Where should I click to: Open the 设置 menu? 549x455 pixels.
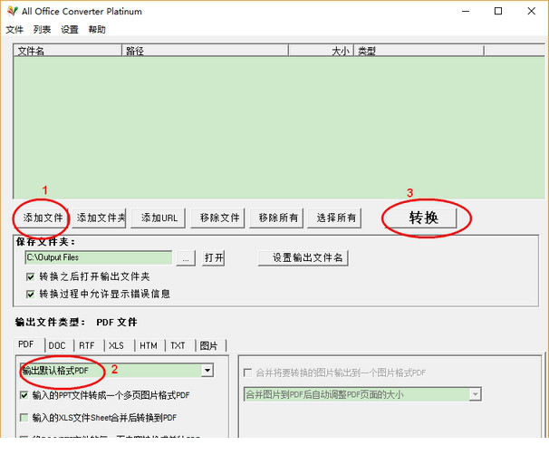coord(70,29)
